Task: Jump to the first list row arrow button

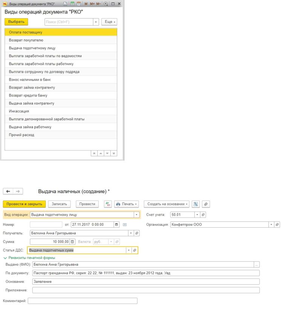Action: (x=94, y=153)
